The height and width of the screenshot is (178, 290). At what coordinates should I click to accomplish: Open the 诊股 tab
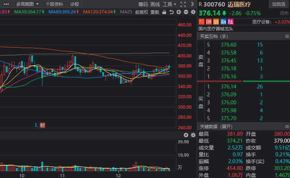(74, 4)
